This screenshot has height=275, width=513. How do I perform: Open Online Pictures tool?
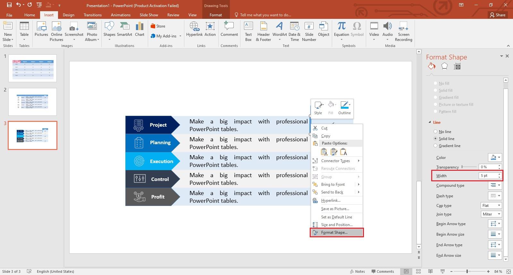tap(56, 32)
